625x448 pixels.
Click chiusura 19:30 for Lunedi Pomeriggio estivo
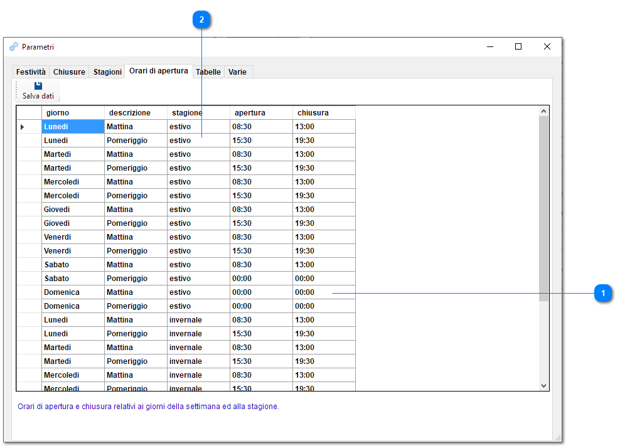tap(324, 141)
